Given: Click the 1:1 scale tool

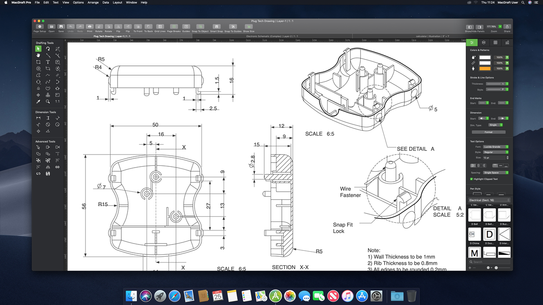Looking at the screenshot, I should pos(58,102).
